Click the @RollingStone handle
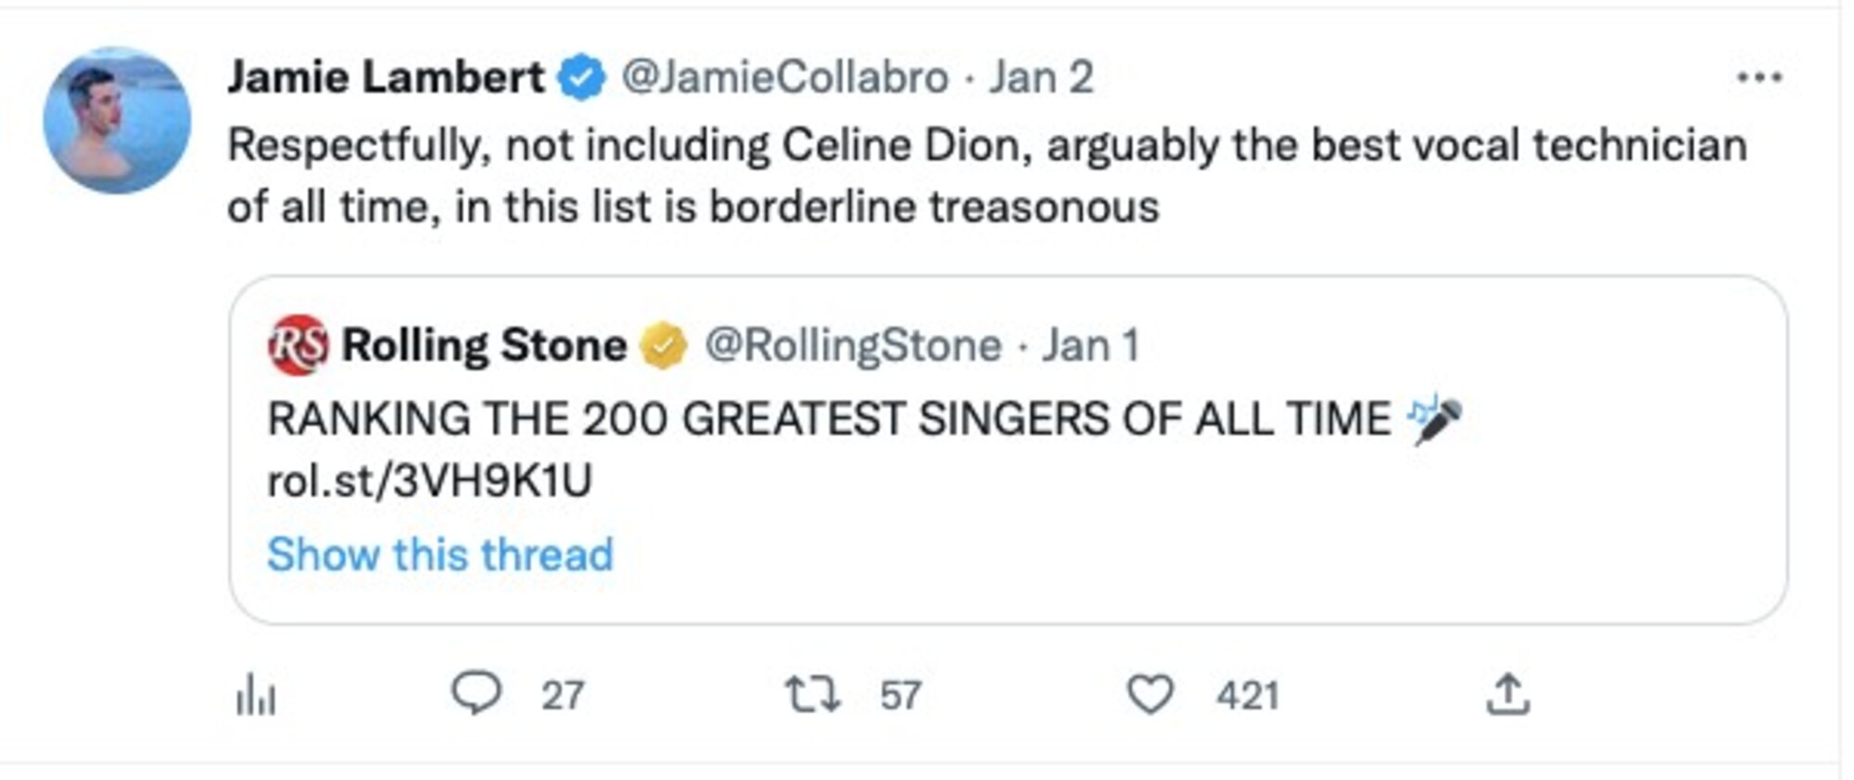 tap(853, 346)
